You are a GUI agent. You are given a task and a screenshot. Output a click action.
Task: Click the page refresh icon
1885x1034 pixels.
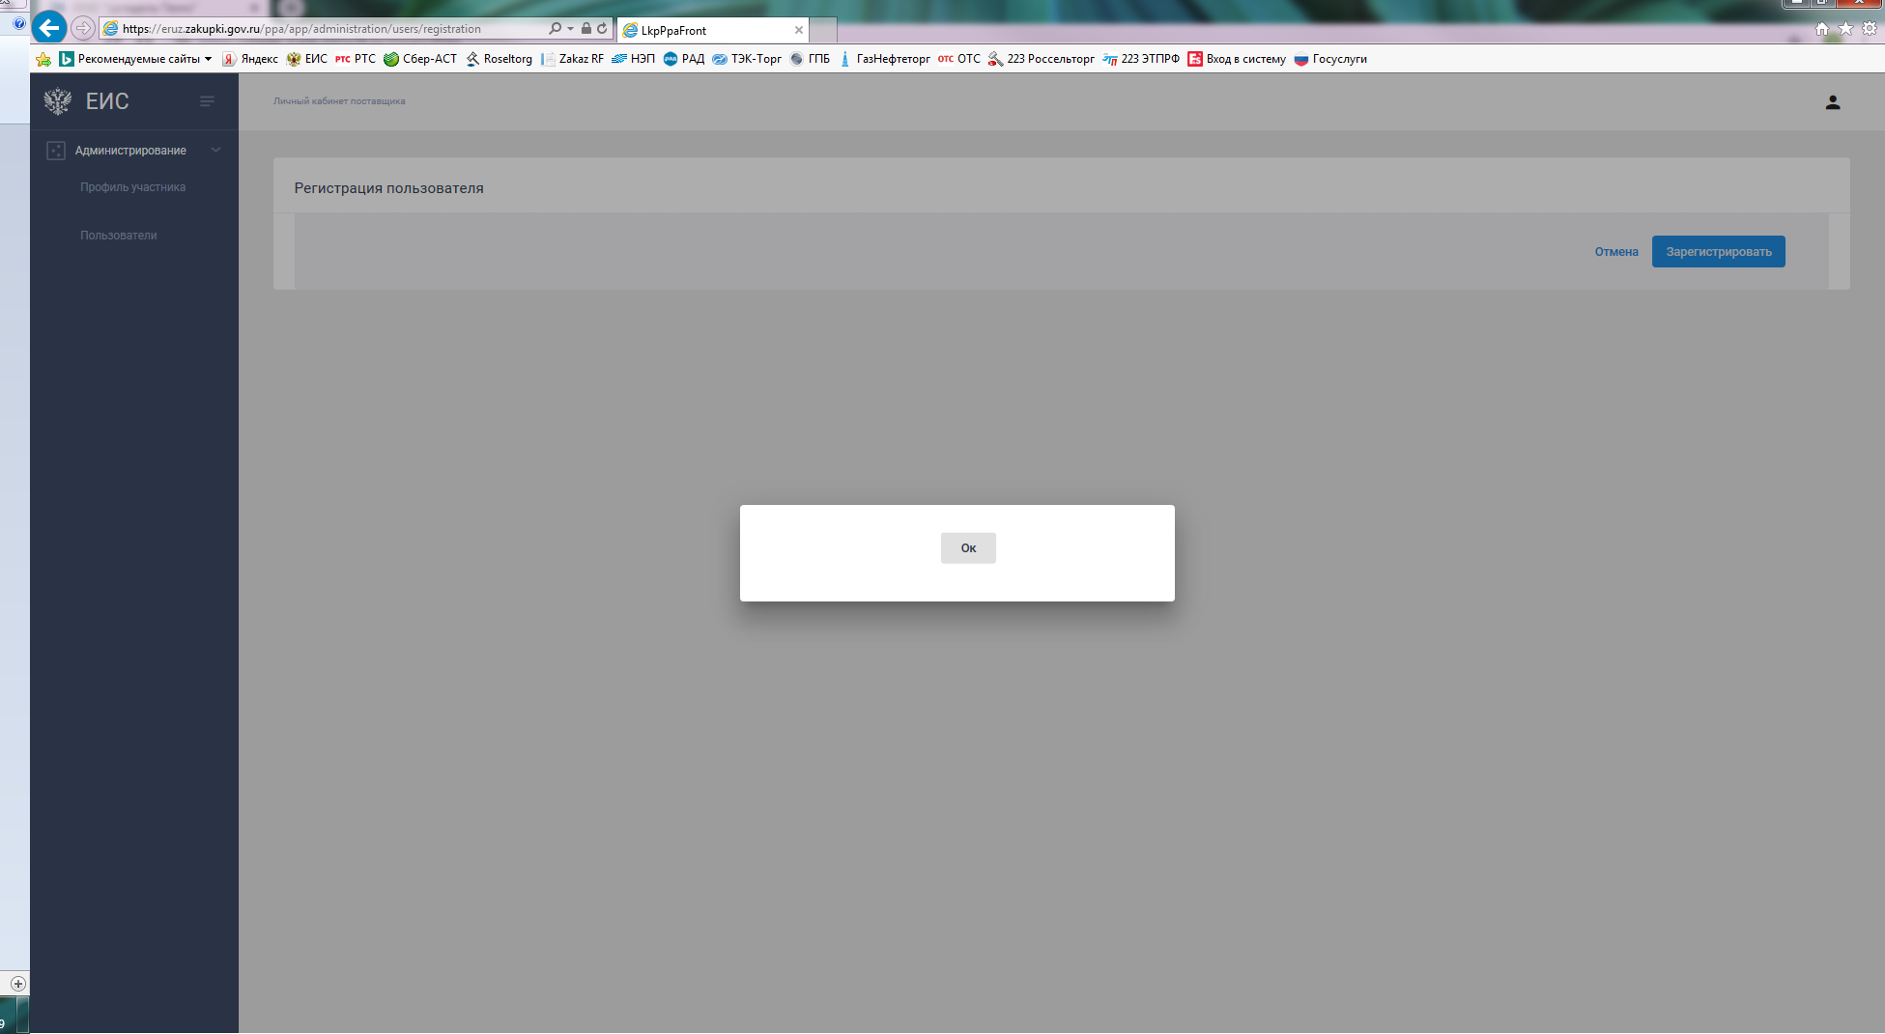[602, 29]
